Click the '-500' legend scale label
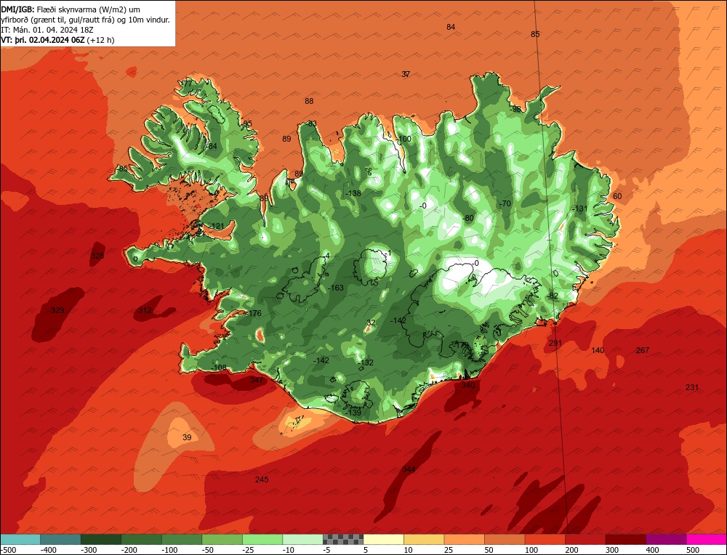 pos(9,550)
